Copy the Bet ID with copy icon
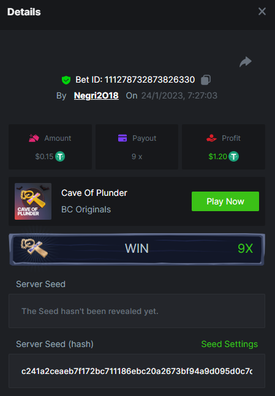Viewport: 275px width, 396px height. (x=206, y=80)
